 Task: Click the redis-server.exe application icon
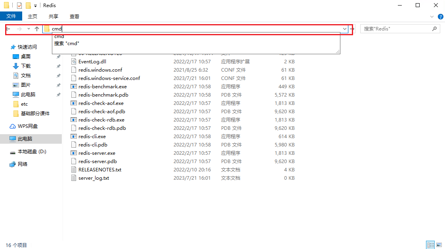(74, 153)
